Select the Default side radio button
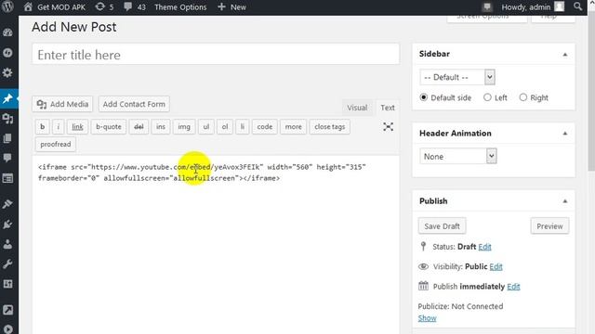The height and width of the screenshot is (334, 595). point(424,97)
